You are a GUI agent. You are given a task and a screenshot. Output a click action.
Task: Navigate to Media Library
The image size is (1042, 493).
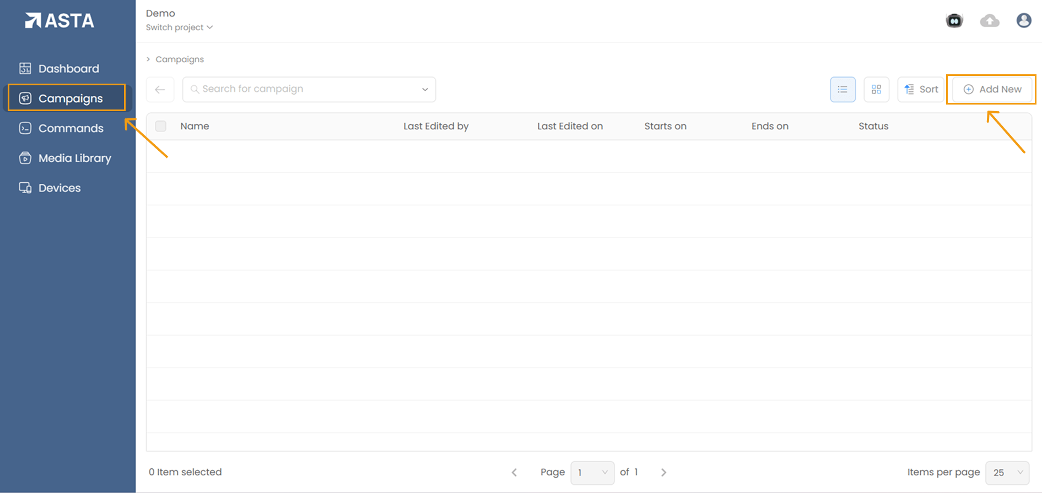tap(74, 158)
